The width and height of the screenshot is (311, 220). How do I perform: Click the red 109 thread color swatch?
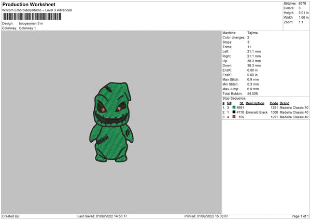(x=234, y=117)
